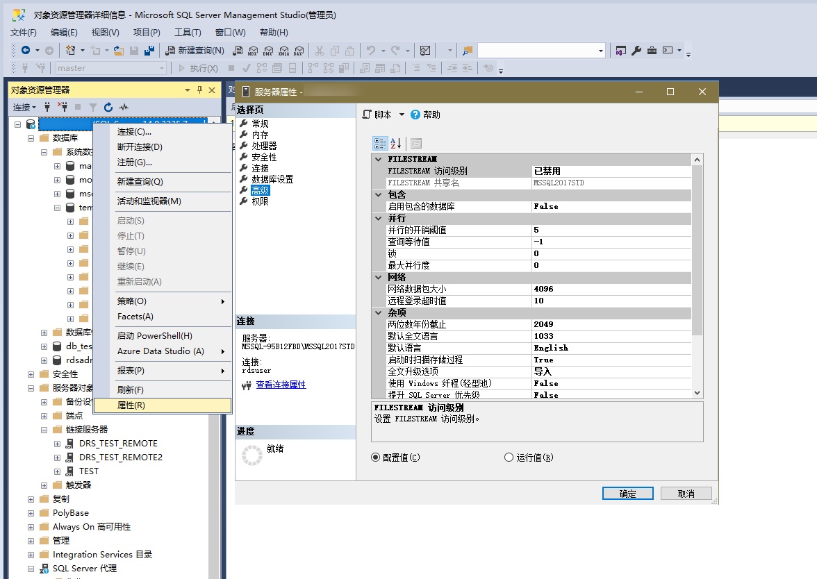Choose 活动和监视器(M) in context menu
The width and height of the screenshot is (817, 579).
(163, 201)
